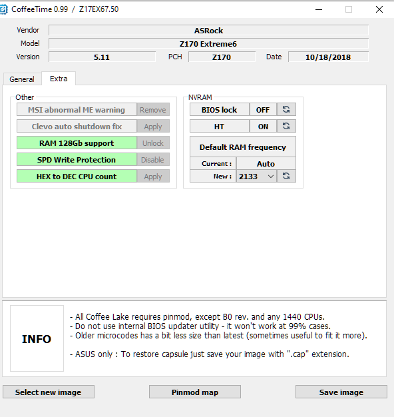Click the PCH field showing Z170
Viewport: 394px width, 417px height.
coord(222,57)
